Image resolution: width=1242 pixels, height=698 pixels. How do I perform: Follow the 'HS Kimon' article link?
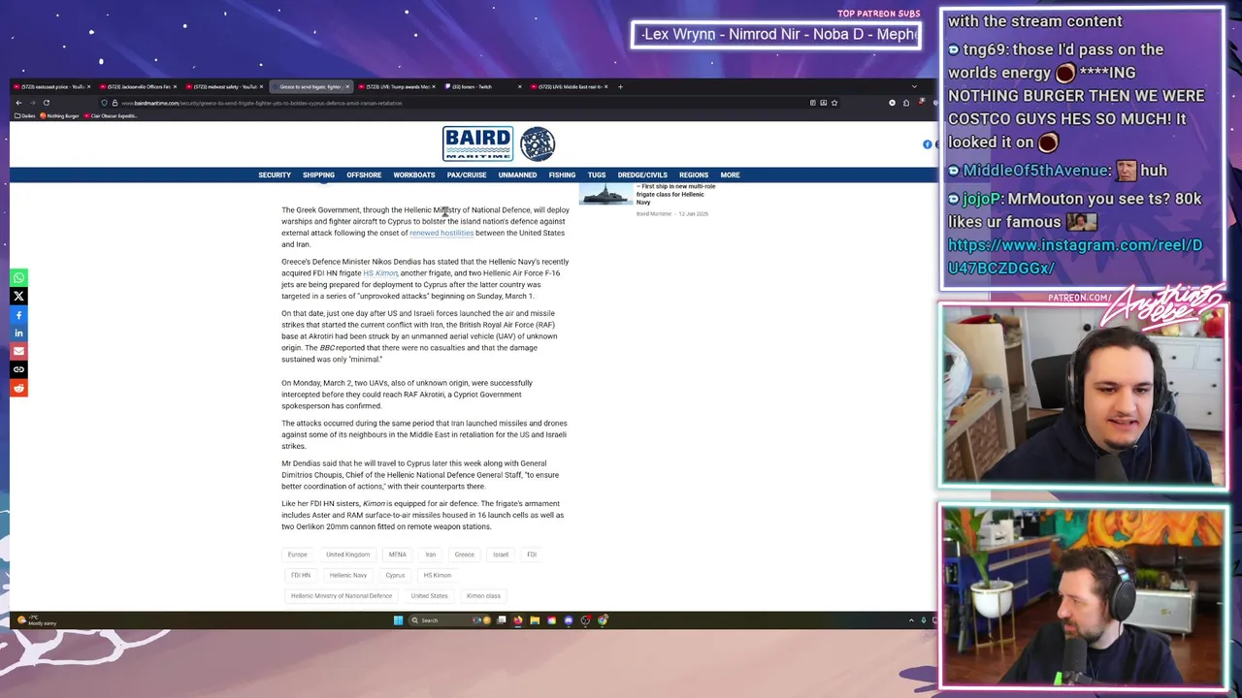point(380,273)
